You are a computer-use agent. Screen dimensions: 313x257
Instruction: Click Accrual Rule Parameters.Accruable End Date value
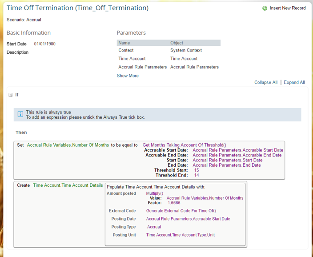[x=237, y=155]
